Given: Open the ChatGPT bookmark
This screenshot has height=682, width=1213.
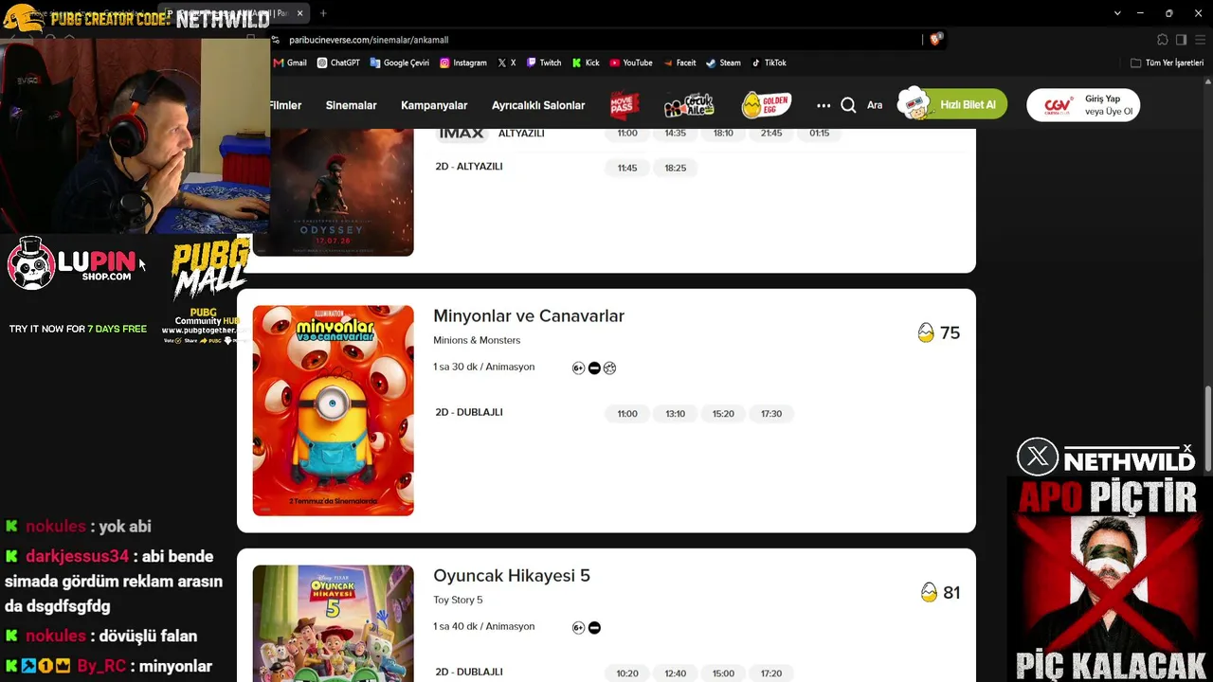Looking at the screenshot, I should coord(338,63).
